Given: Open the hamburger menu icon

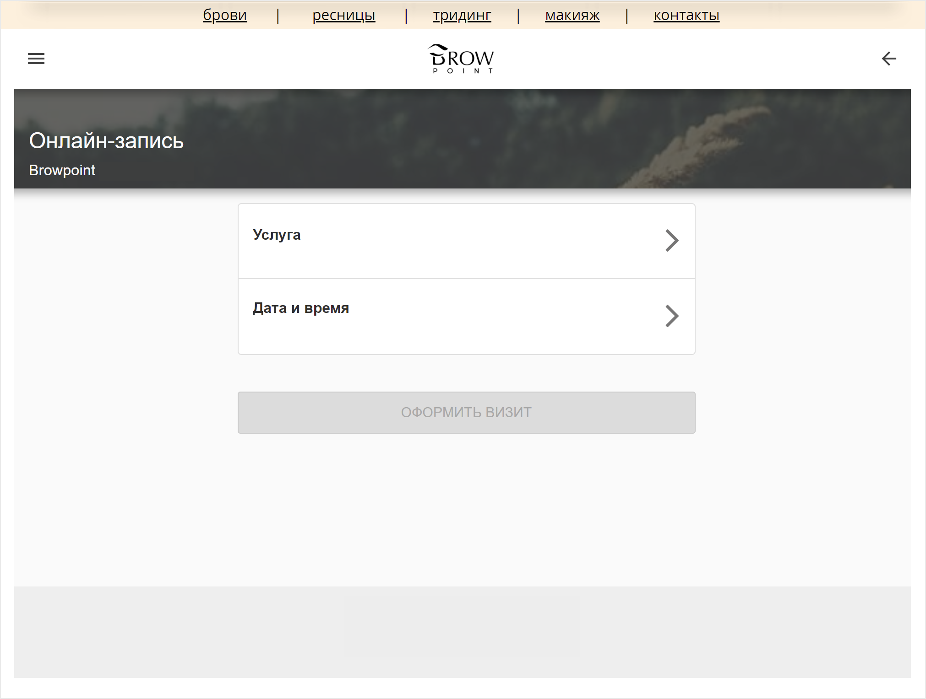Looking at the screenshot, I should [x=36, y=59].
